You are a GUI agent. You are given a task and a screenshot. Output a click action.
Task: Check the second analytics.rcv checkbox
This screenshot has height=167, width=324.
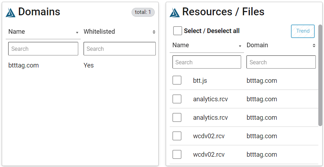(177, 118)
